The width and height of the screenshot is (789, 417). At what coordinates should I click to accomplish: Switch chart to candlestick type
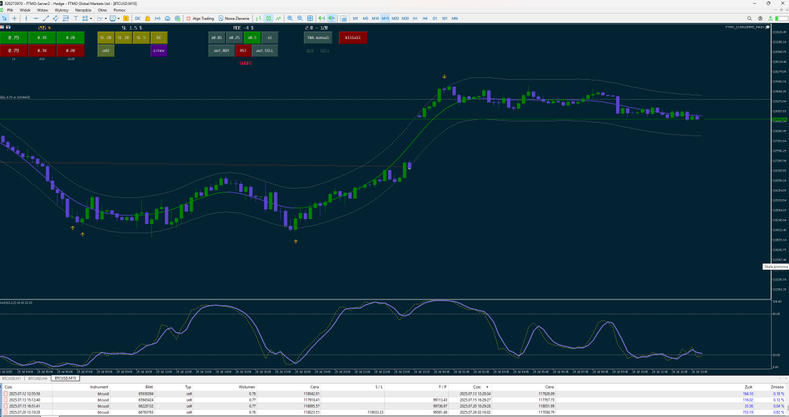(x=268, y=18)
